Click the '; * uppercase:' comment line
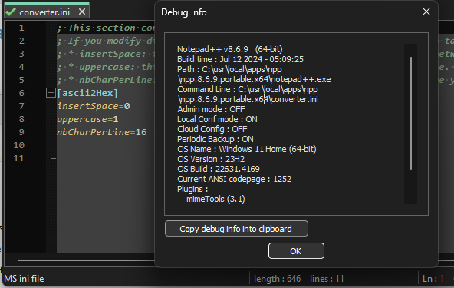 point(106,67)
